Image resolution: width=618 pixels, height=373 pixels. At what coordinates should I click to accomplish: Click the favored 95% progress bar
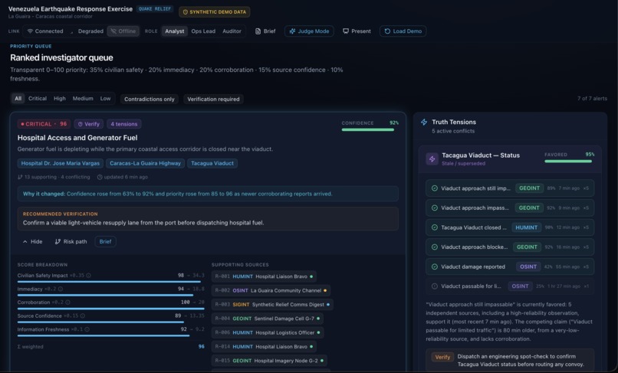[569, 161]
